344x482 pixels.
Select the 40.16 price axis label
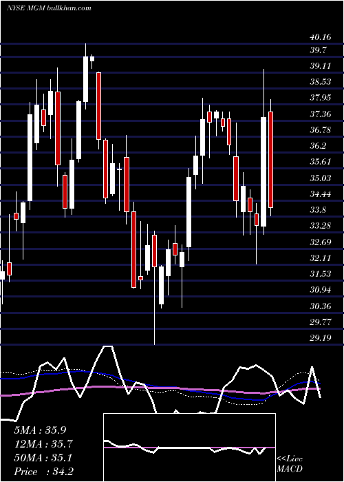tap(321, 37)
